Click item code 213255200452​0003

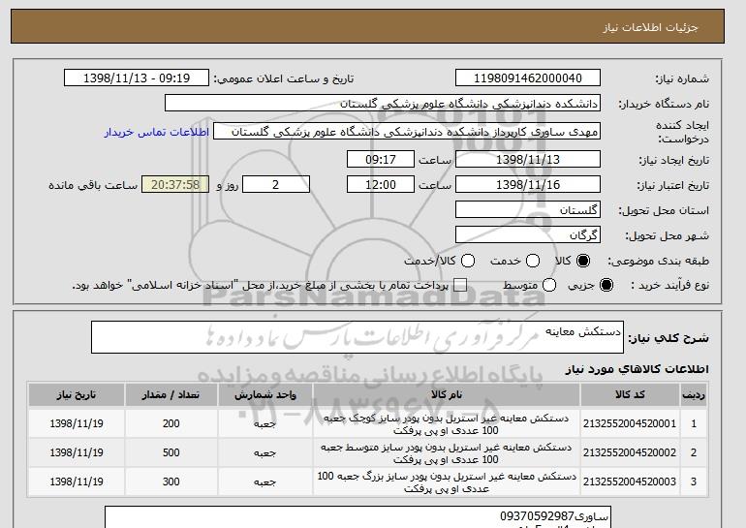[630, 481]
